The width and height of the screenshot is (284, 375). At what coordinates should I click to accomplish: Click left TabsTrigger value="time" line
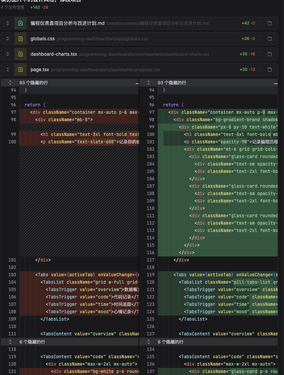pyautogui.click(x=79, y=305)
